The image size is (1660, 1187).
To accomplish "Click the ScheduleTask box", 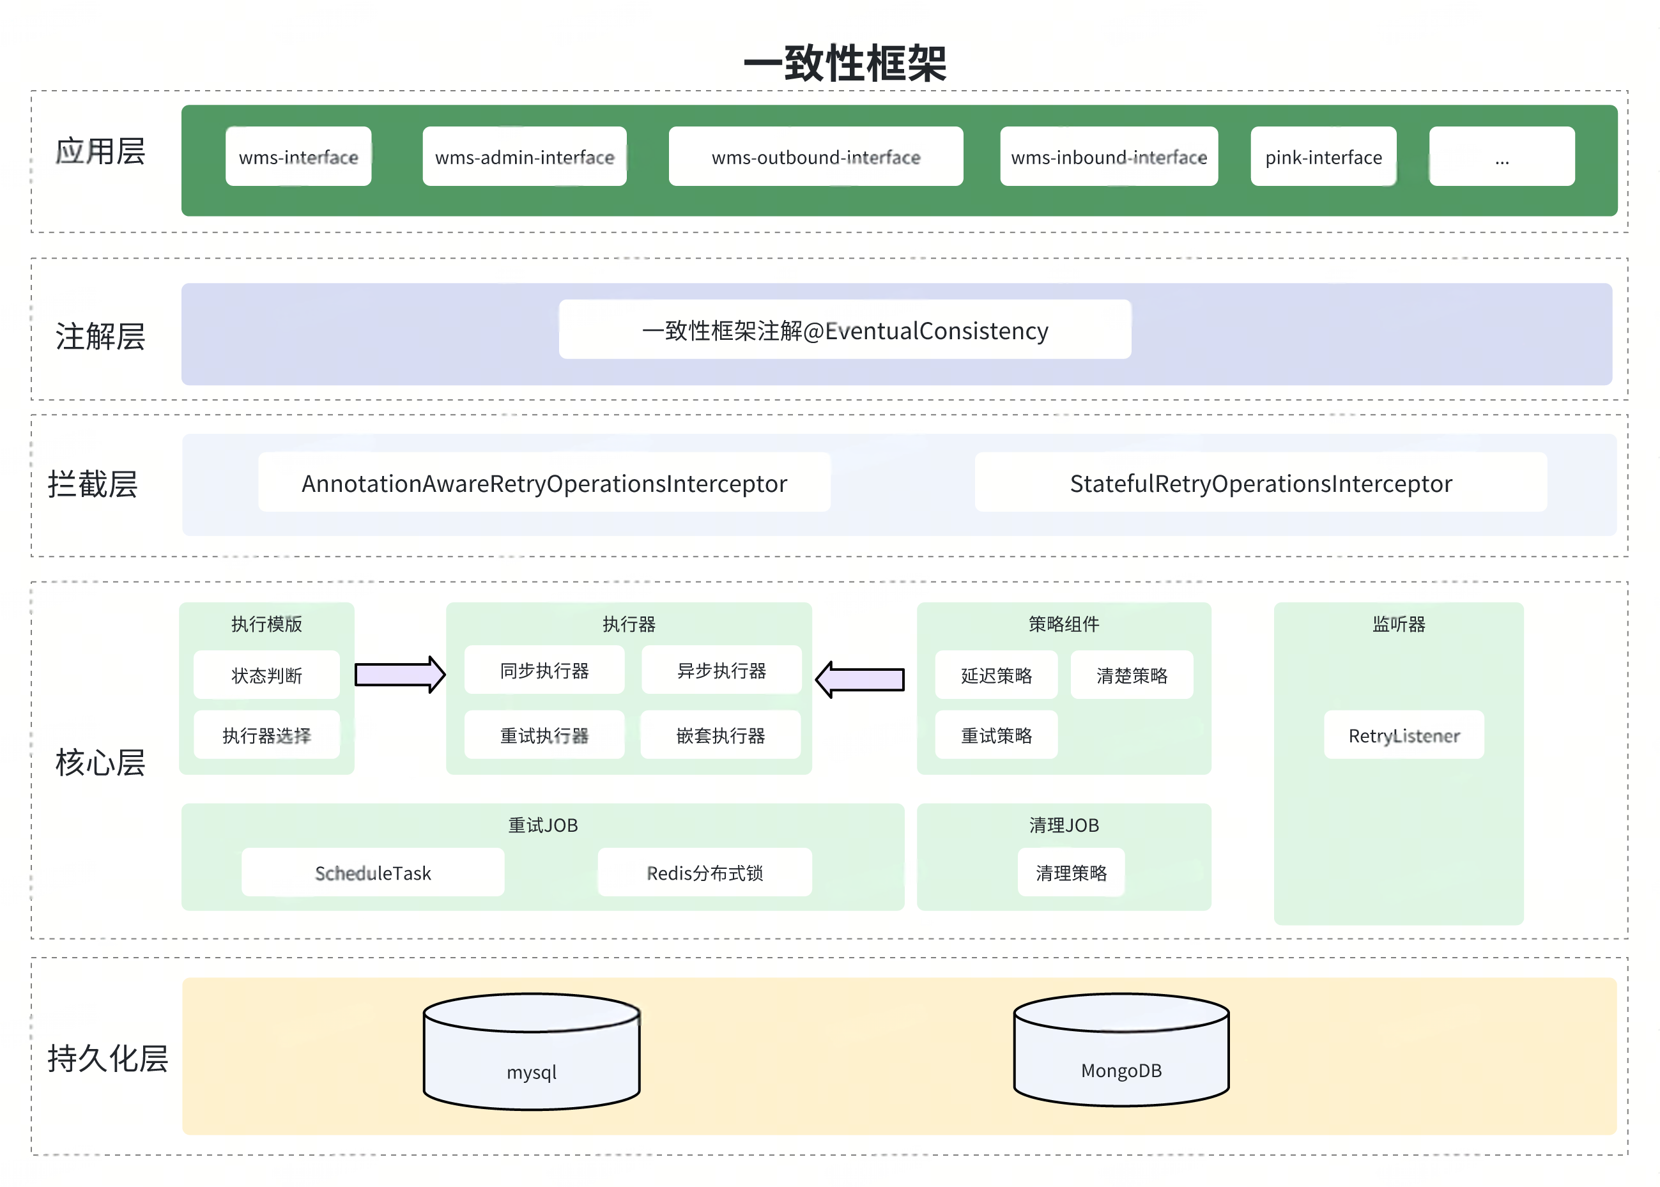I will (x=372, y=872).
